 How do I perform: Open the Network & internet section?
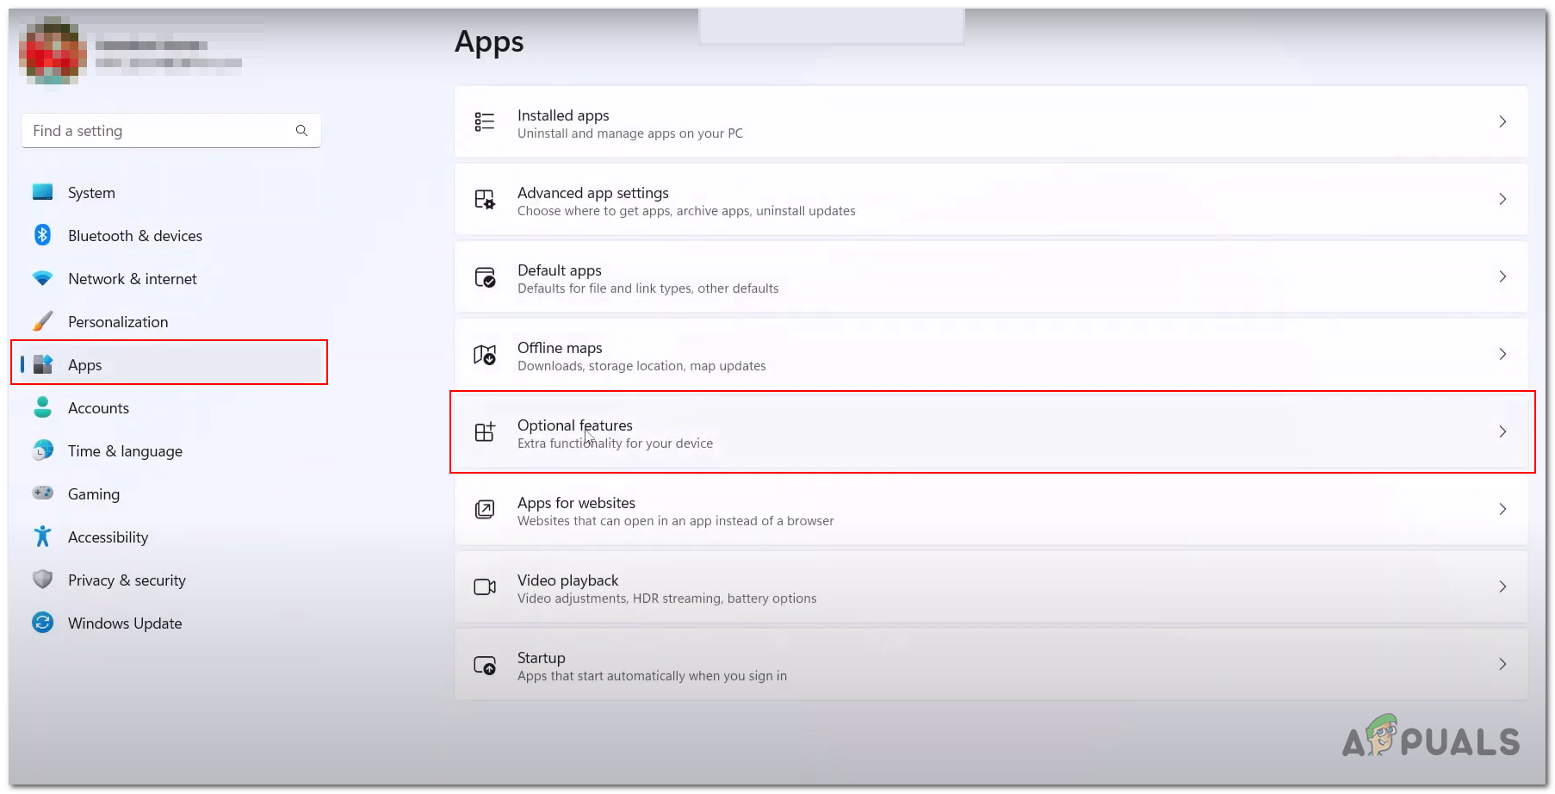pos(132,278)
